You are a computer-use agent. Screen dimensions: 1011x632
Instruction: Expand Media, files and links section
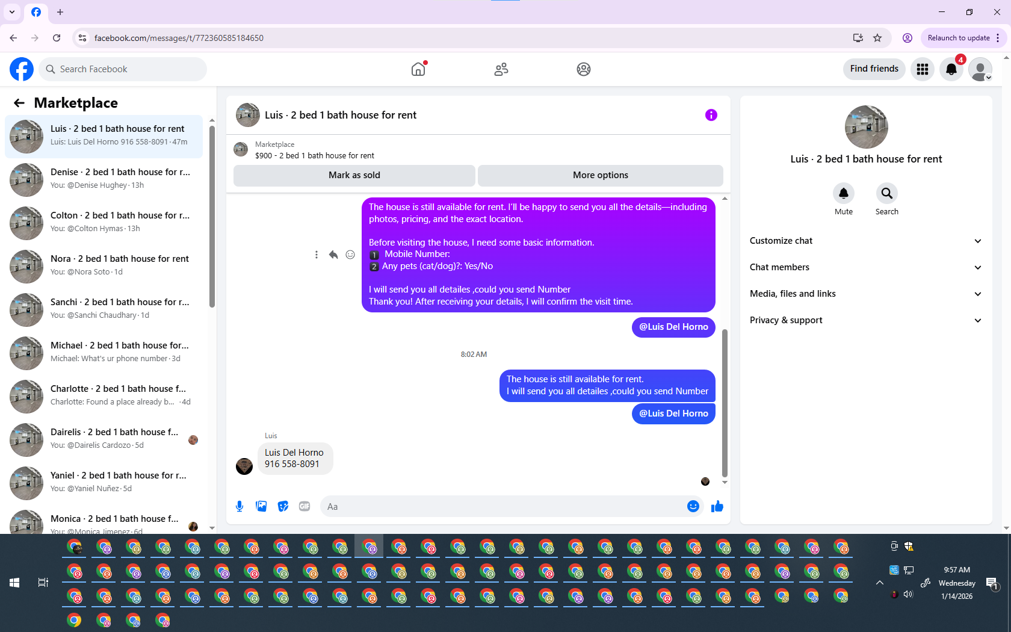866,294
